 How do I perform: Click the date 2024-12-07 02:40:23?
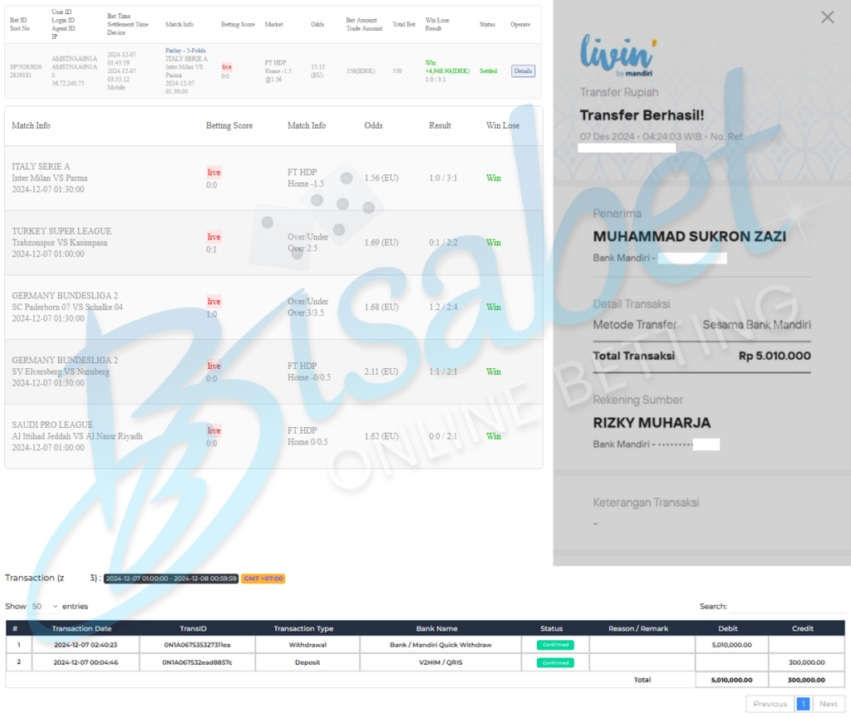(86, 645)
